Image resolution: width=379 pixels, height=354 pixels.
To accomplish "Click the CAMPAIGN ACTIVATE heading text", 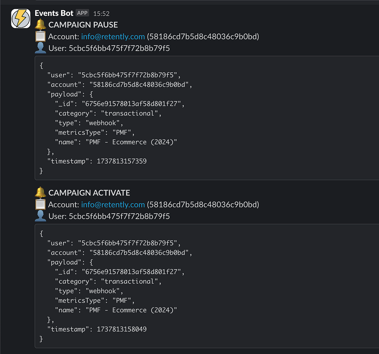I will tap(89, 193).
